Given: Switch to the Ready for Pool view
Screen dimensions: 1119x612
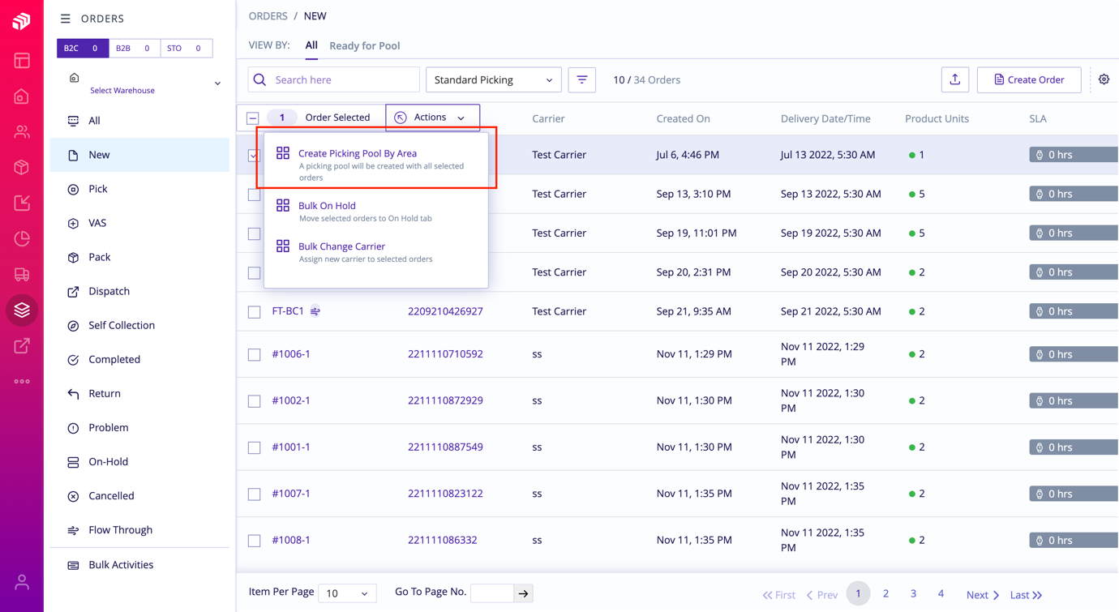Looking at the screenshot, I should click(365, 45).
